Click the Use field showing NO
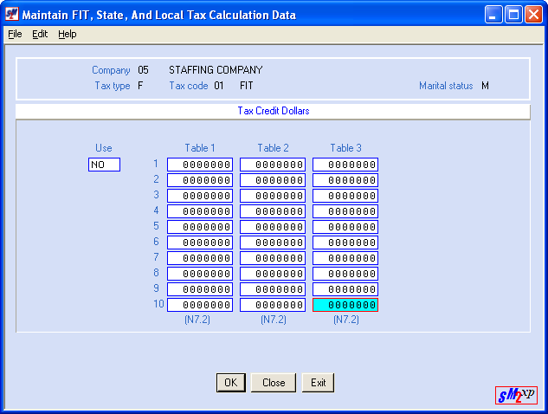The height and width of the screenshot is (414, 548). coord(104,165)
